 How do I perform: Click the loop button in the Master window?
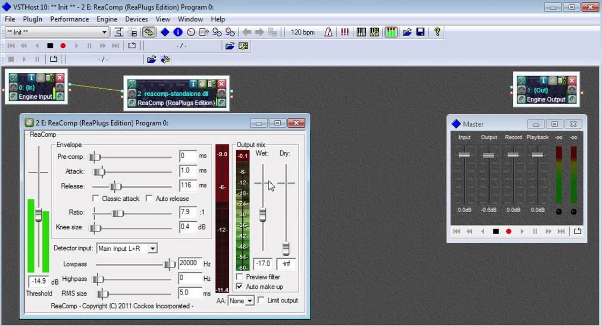pos(577,231)
